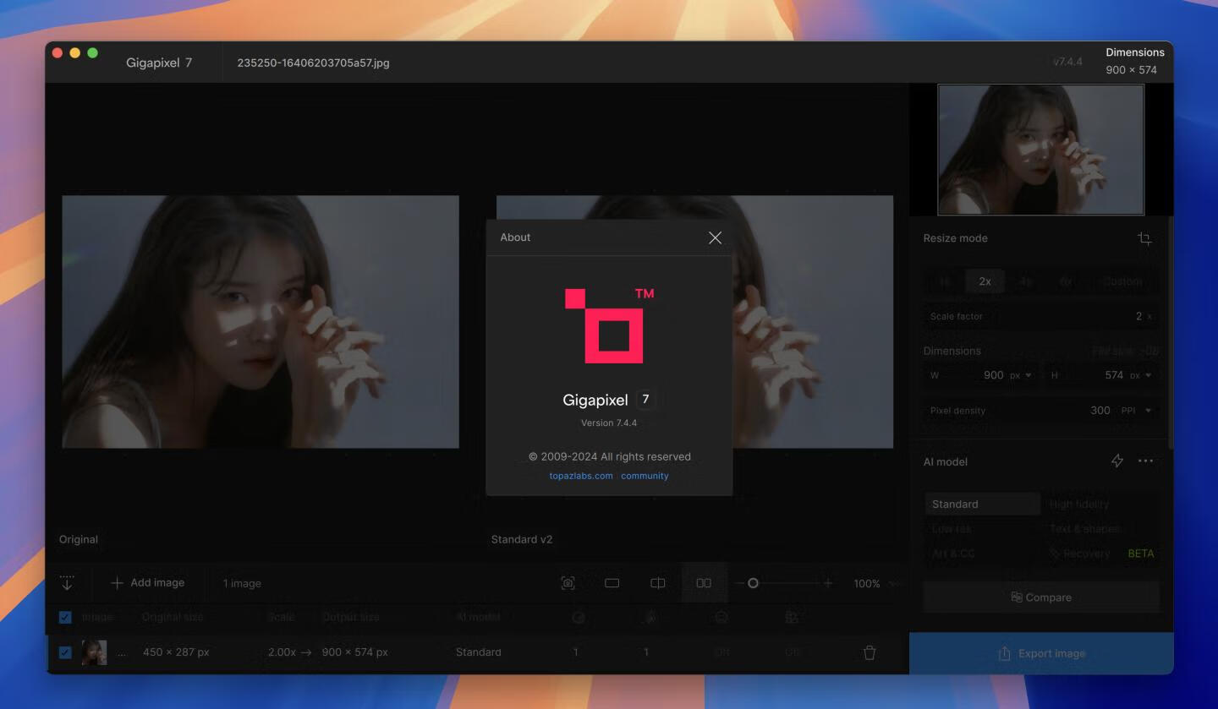Viewport: 1218px width, 709px height.
Task: Select the 6x resize tab
Action: tap(1066, 281)
